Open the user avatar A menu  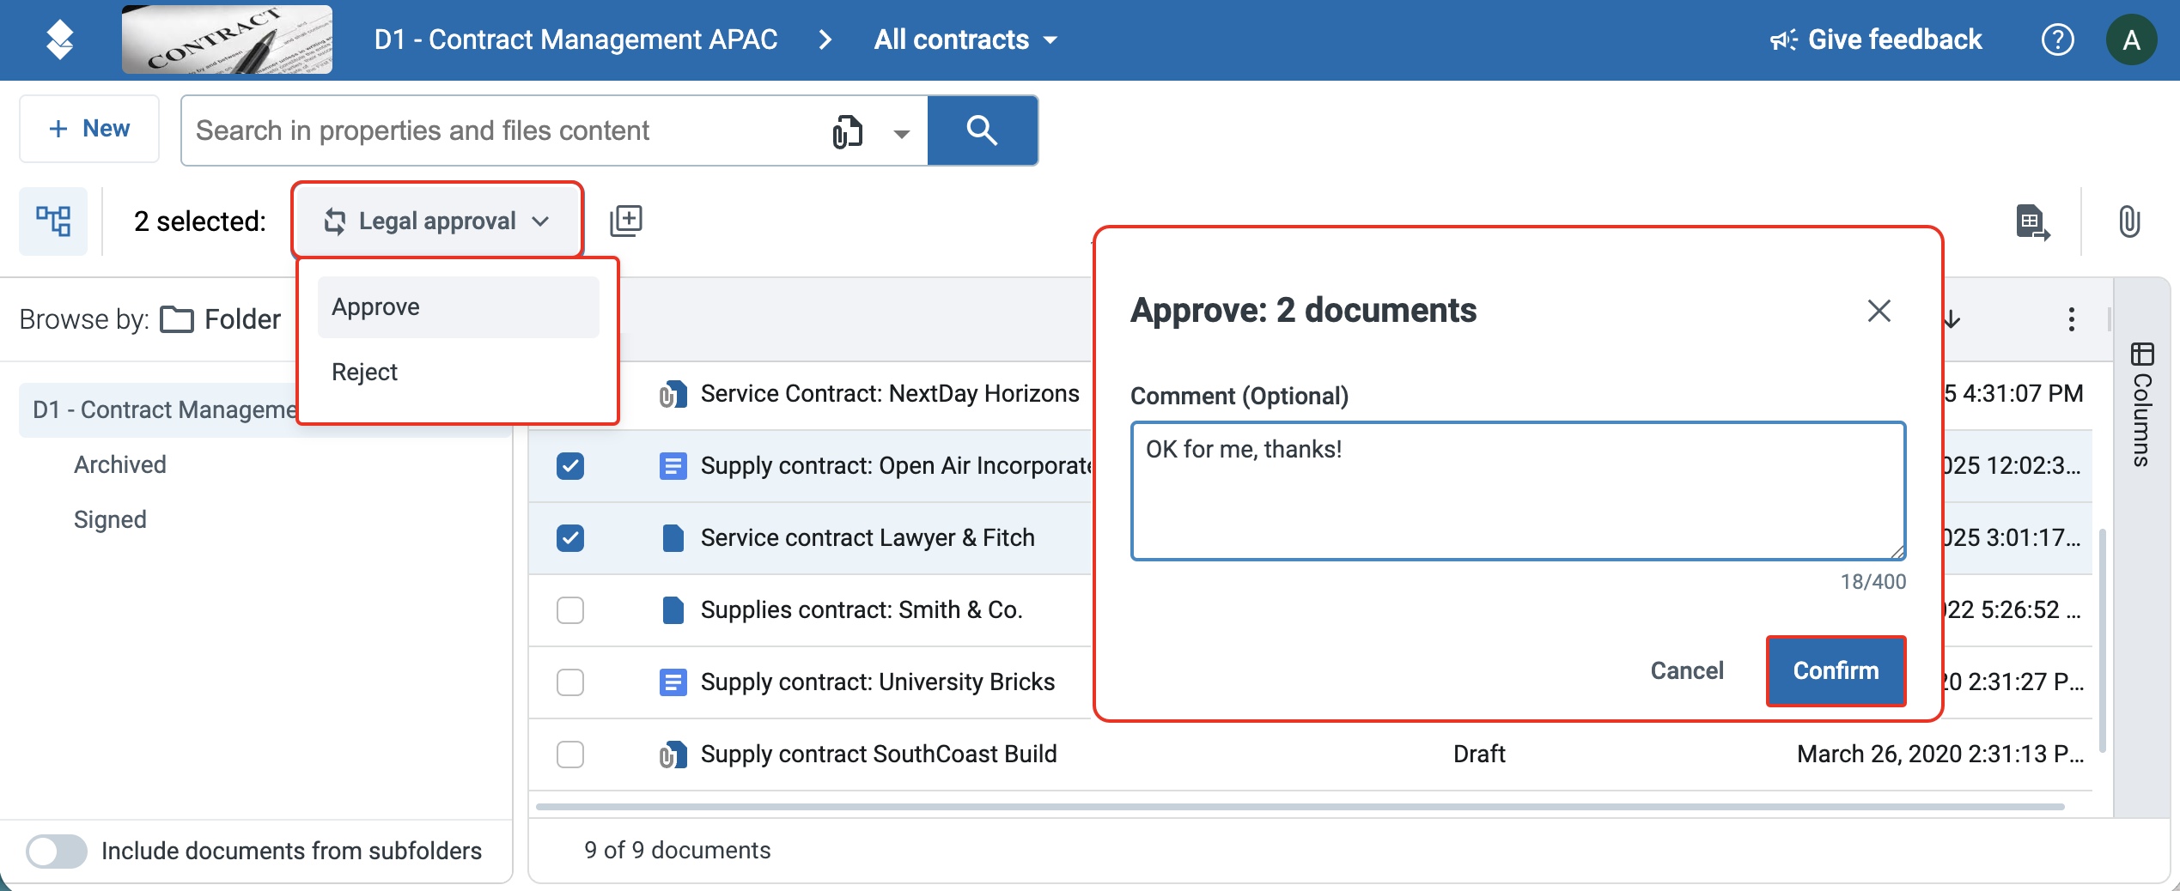2131,39
